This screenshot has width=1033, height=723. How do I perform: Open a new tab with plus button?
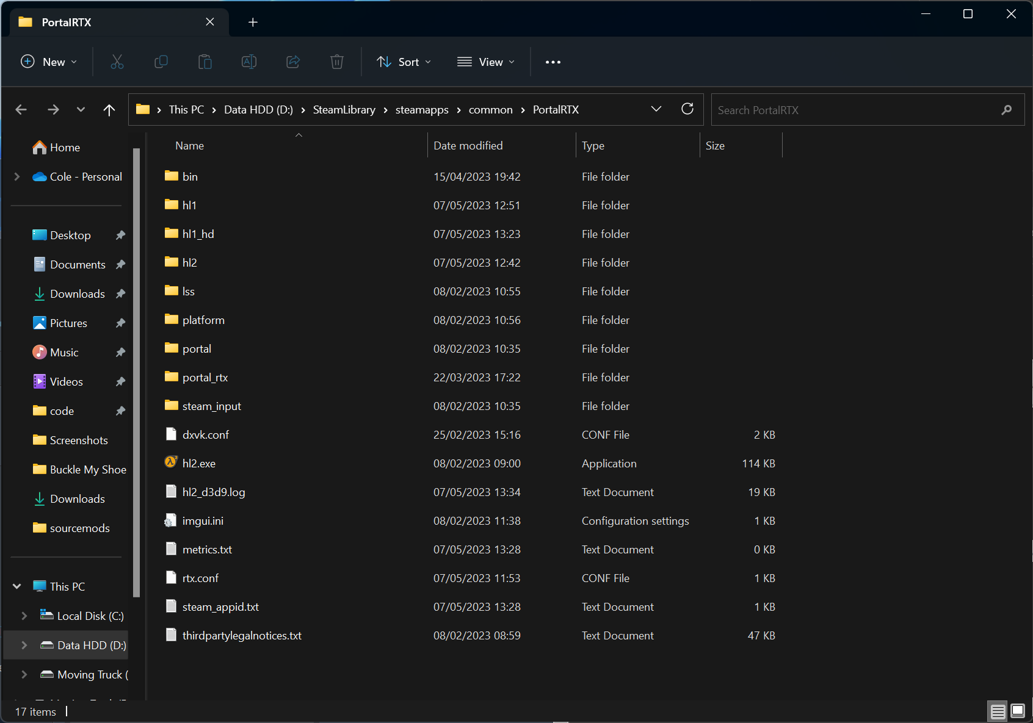point(253,22)
